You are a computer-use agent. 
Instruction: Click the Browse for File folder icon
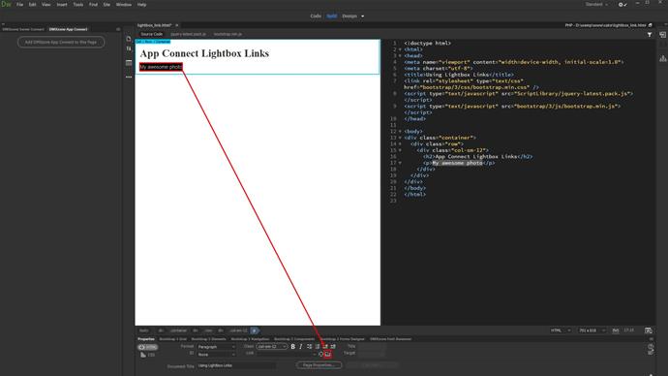coord(327,354)
